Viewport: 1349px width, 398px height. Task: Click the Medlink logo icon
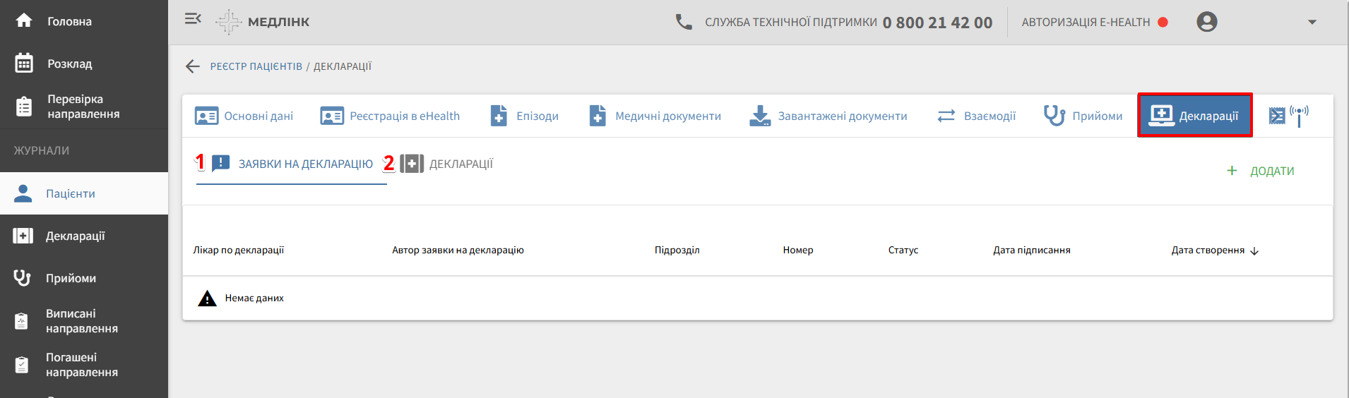click(x=229, y=22)
